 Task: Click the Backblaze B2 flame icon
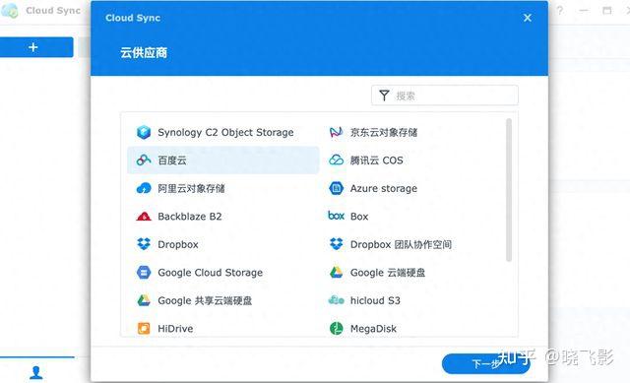(x=144, y=217)
